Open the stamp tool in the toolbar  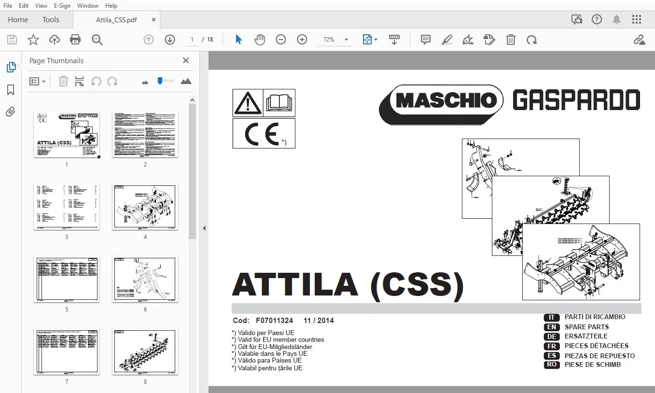click(489, 40)
